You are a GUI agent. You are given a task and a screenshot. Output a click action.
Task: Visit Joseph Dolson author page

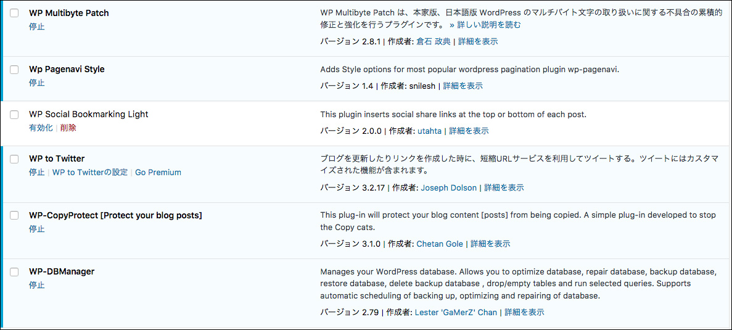point(448,188)
